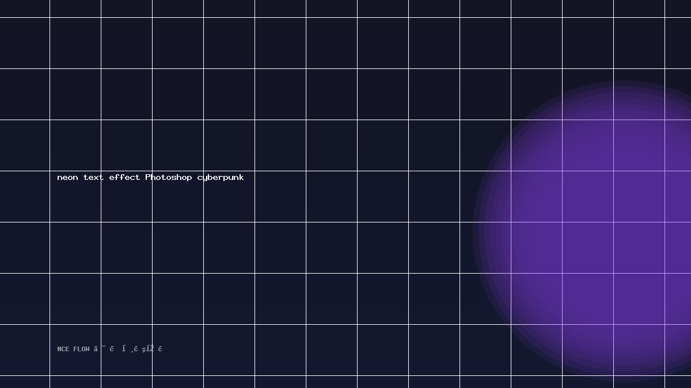Screen dimensions: 691x388
Task: Click the word "effect" in the title
Action: click(x=124, y=177)
